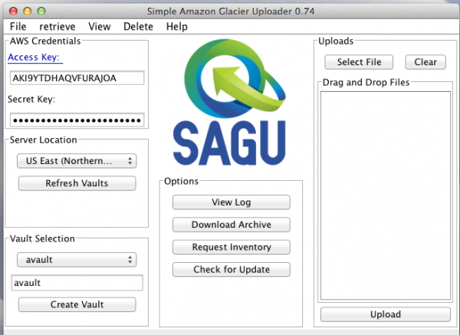Click the Refresh Vaults button
The image size is (460, 335).
[77, 183]
